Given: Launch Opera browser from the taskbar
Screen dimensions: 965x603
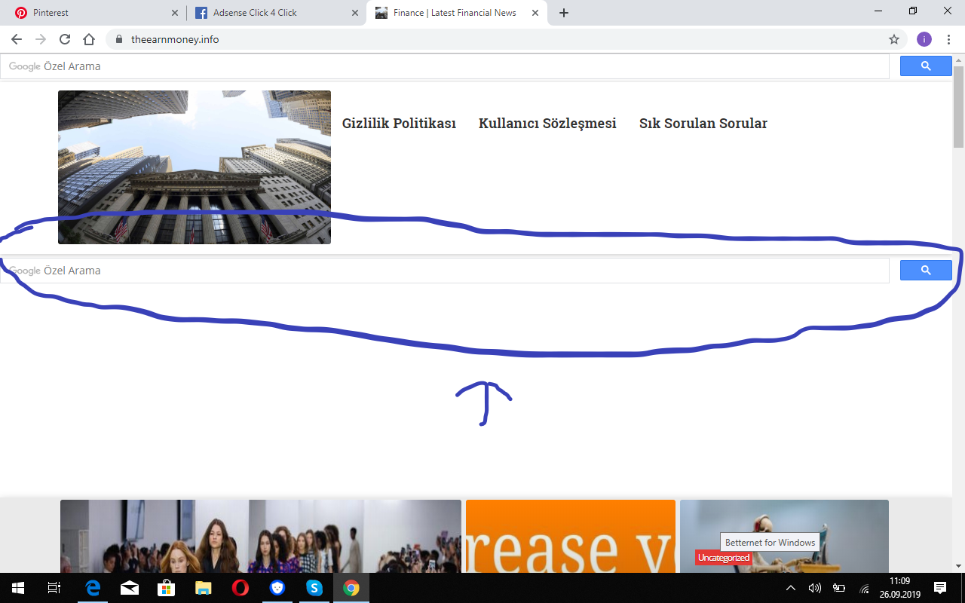Looking at the screenshot, I should [x=240, y=588].
